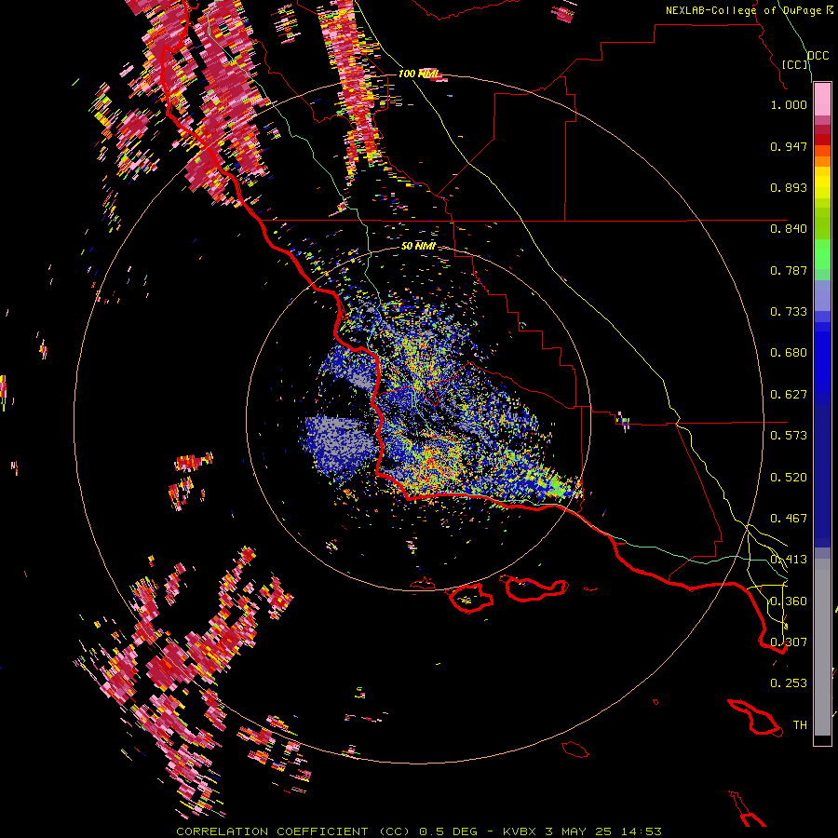Click the 0.733 color scale value

pyautogui.click(x=789, y=312)
